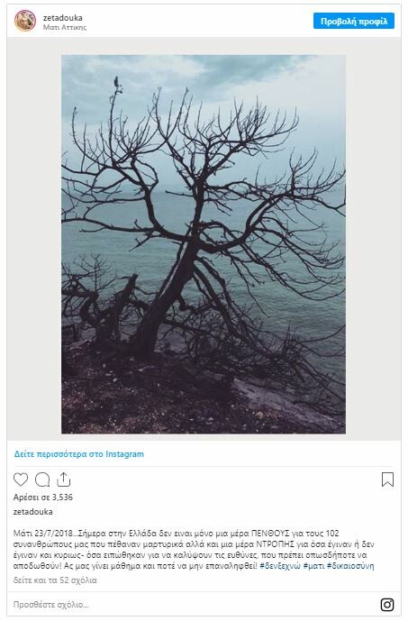Viewport: 408px width, 621px height.
Task: Click the zetadouka username in the header
Action: click(63, 17)
